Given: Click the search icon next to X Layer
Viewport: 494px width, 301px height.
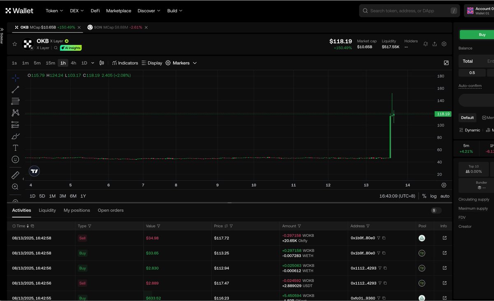Looking at the screenshot, I should pyautogui.click(x=56, y=48).
